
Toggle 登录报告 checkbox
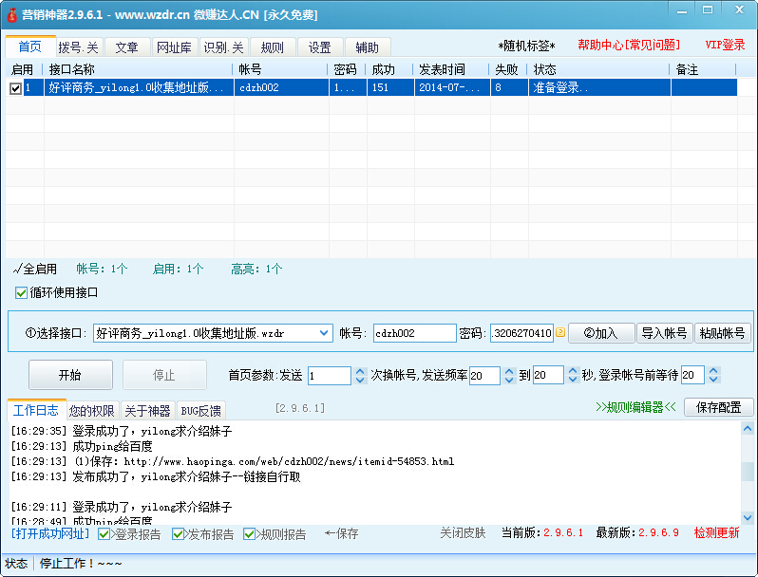pos(103,534)
